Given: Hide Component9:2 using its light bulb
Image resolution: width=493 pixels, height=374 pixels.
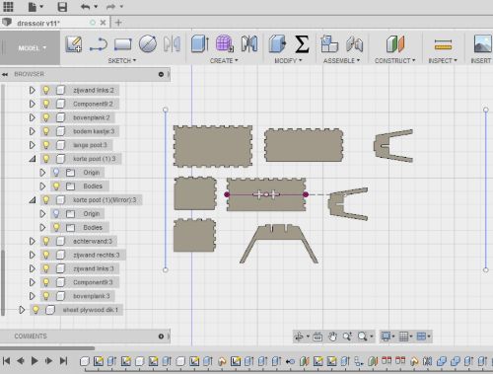Looking at the screenshot, I should coord(46,104).
